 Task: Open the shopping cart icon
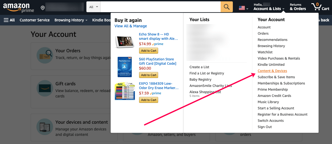[320, 7]
